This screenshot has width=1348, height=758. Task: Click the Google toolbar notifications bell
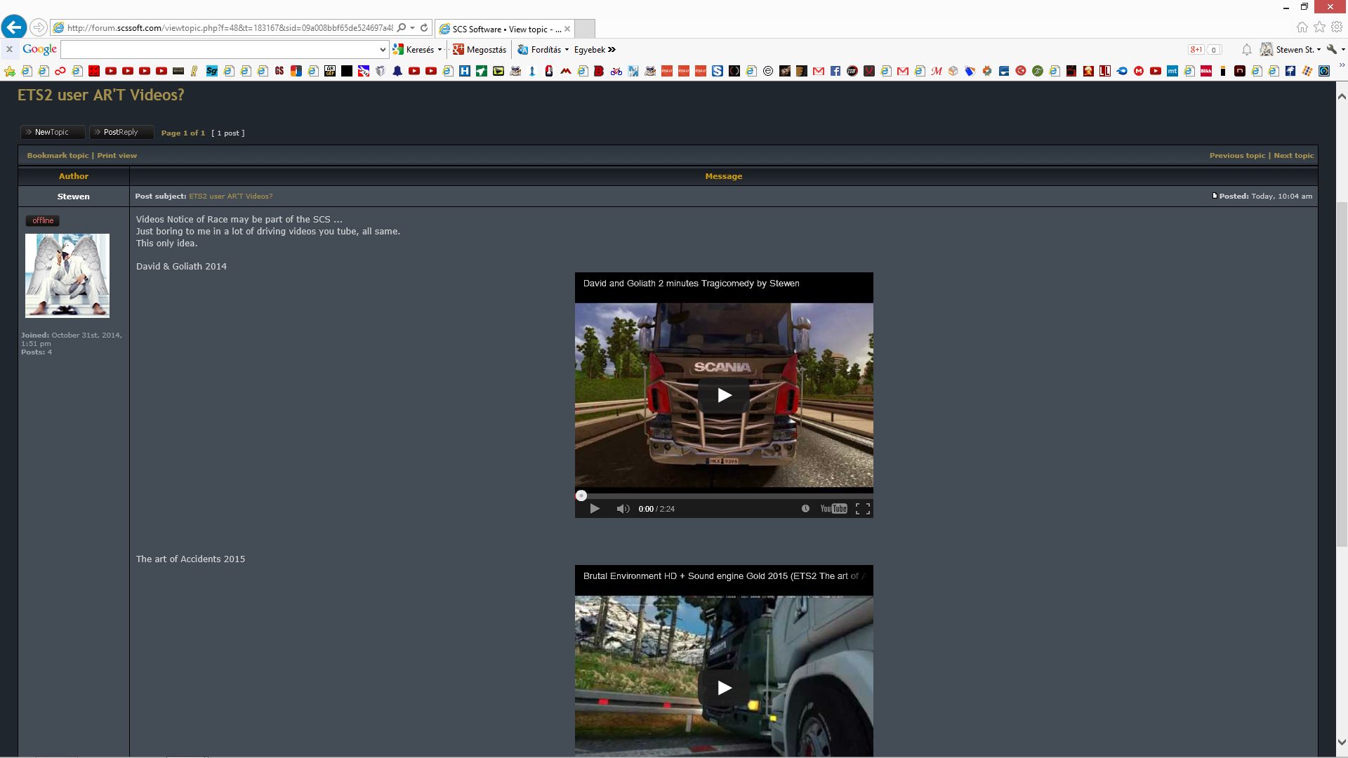tap(1246, 49)
